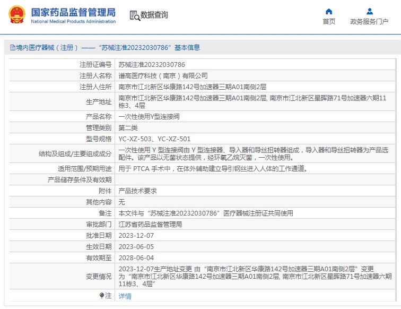Click the 适用范围/预期用途 label
401x309 pixels.
[x=85, y=168]
